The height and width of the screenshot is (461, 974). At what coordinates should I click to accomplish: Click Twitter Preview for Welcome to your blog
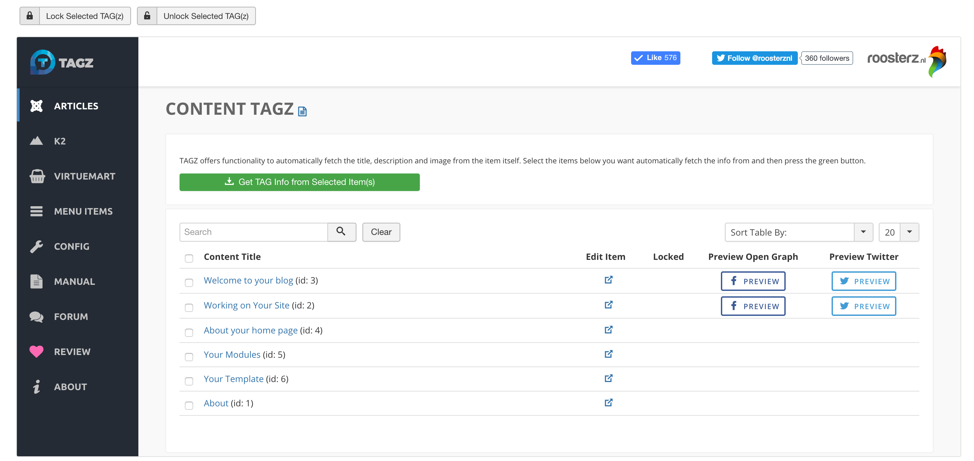pos(863,281)
